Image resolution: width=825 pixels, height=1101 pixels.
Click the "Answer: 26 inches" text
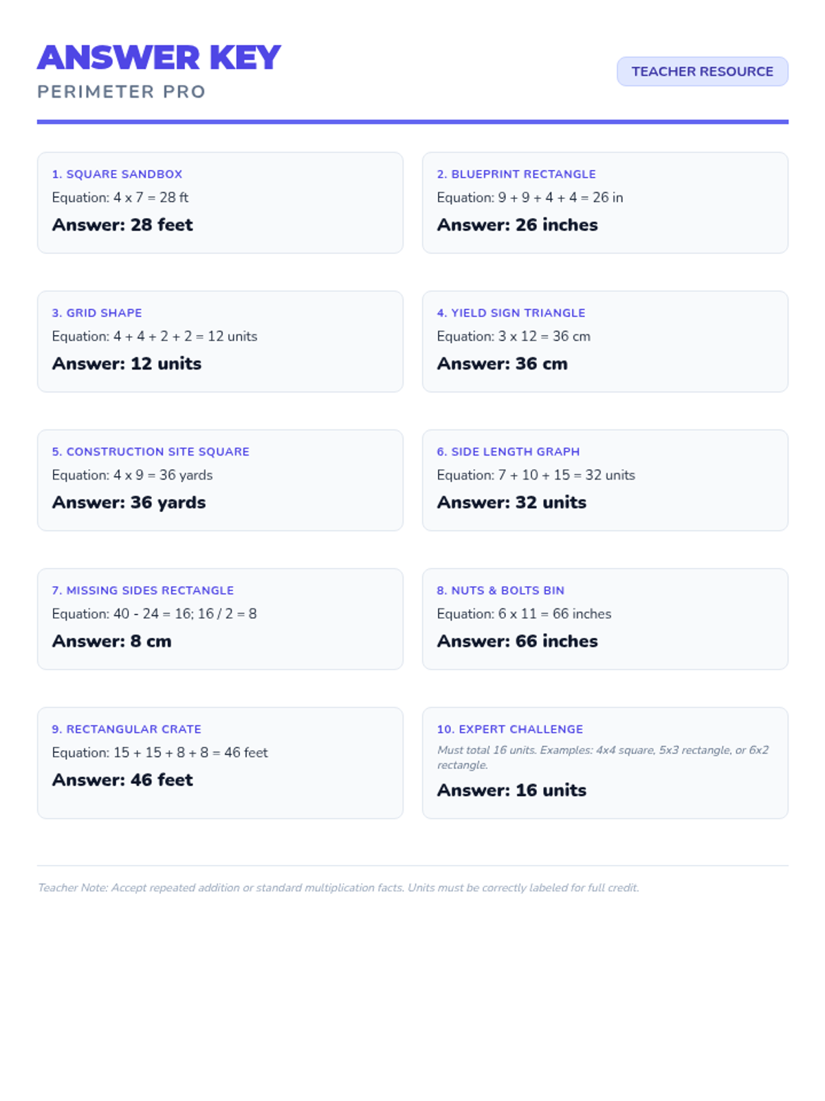click(517, 225)
